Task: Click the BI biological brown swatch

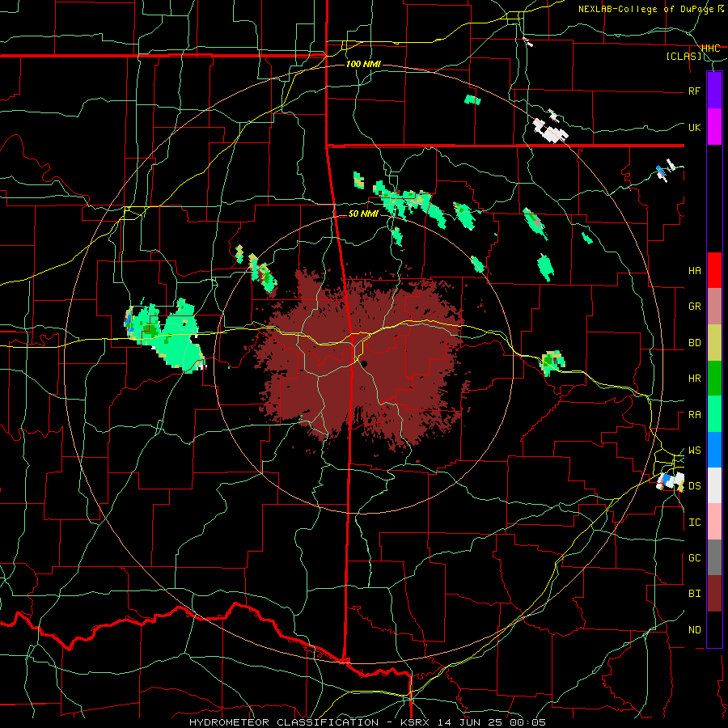Action: [x=714, y=594]
